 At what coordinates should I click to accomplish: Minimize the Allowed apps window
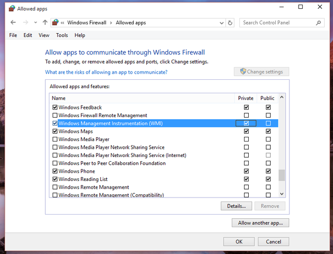281,7
